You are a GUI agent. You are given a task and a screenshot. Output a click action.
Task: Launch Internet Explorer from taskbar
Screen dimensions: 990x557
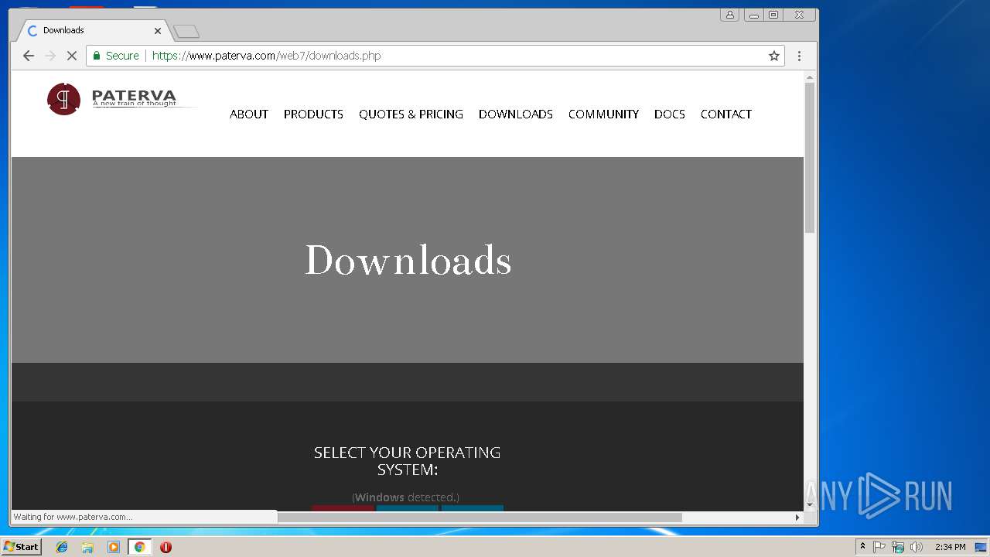click(62, 547)
